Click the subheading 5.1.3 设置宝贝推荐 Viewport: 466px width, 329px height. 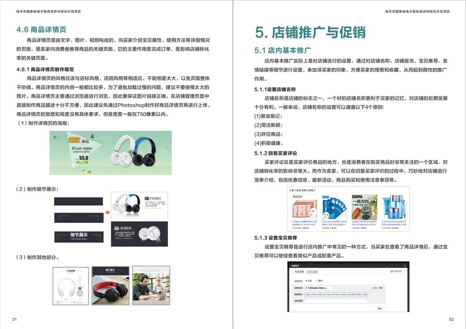click(275, 238)
